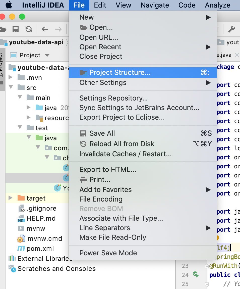Select Invalidate Caches / Restart...
Image resolution: width=240 pixels, height=289 pixels.
(143, 154)
